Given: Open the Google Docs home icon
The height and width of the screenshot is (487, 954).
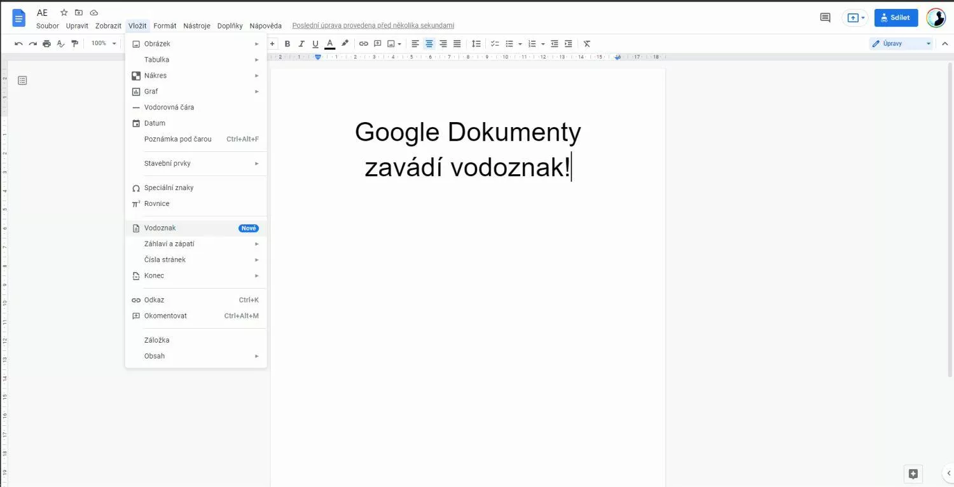Looking at the screenshot, I should 19,18.
